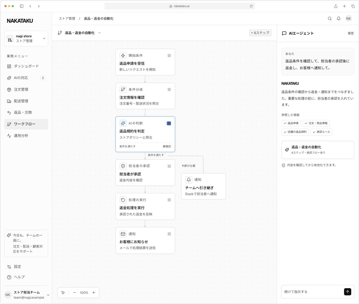Open the search icon in the header

329,19
